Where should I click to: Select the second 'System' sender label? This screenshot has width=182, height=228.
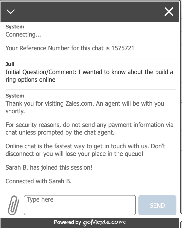(x=15, y=96)
